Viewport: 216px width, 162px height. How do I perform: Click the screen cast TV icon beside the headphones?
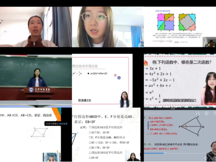coord(207,113)
